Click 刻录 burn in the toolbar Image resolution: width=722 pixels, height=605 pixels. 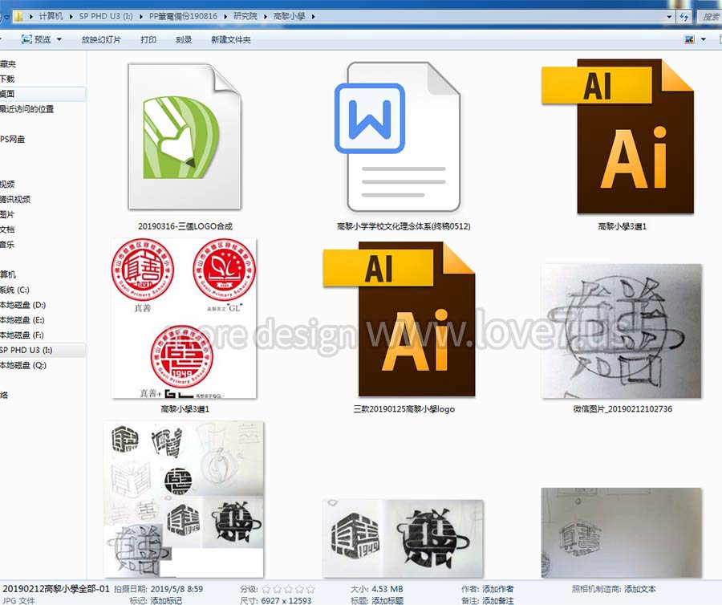pos(184,40)
